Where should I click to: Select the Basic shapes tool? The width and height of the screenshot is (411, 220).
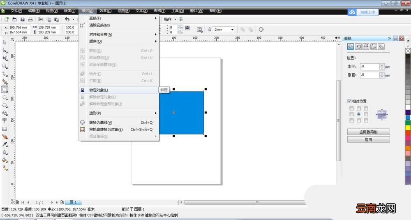(x=5, y=113)
